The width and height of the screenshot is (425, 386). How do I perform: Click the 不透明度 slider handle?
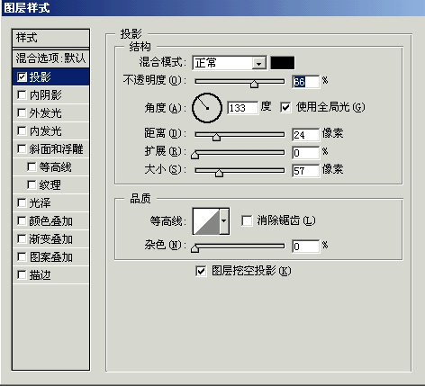[254, 84]
